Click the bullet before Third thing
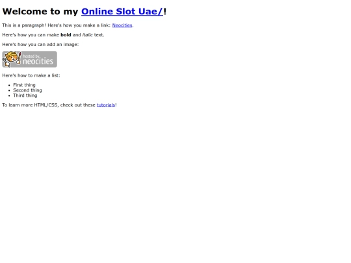The height and width of the screenshot is (263, 351). (x=9, y=95)
